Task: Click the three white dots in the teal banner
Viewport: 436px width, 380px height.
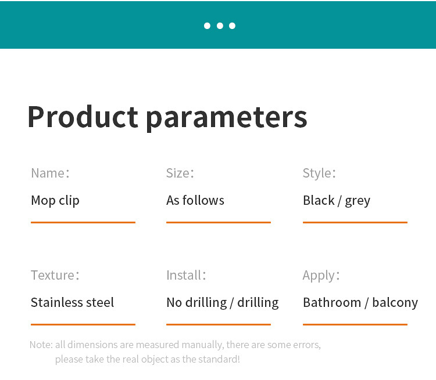Action: 220,26
